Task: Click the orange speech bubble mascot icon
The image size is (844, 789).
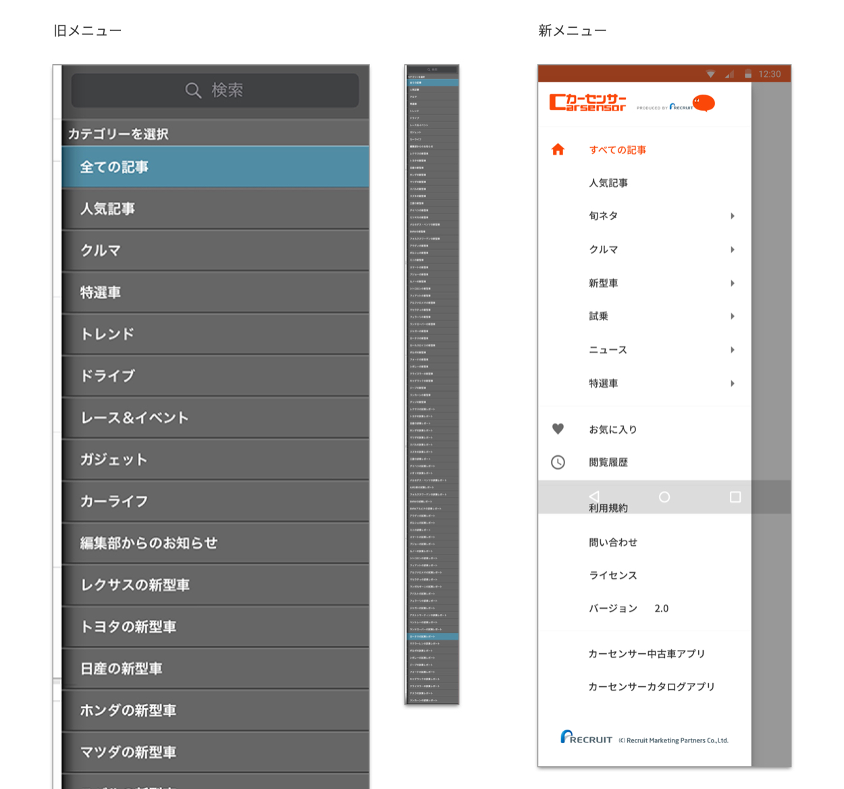Action: coord(704,103)
